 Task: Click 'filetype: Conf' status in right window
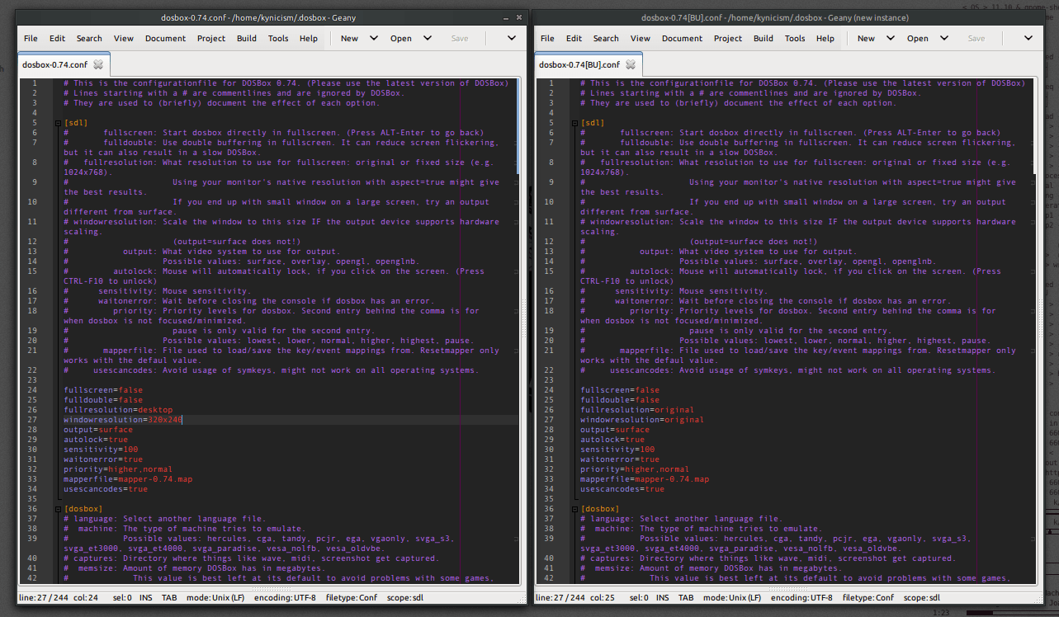(x=868, y=598)
